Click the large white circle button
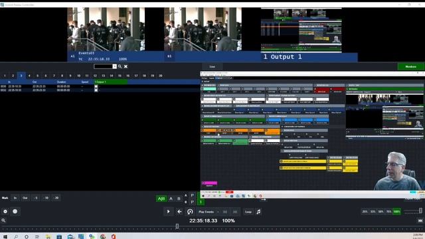This screenshot has width=425, height=239. pyautogui.click(x=15, y=211)
